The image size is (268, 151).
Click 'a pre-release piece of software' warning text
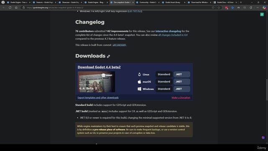(109, 130)
